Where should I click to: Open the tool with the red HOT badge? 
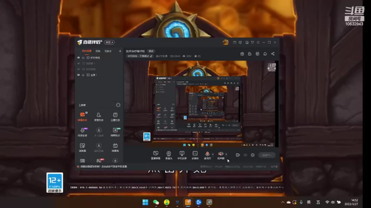pyautogui.click(x=99, y=161)
